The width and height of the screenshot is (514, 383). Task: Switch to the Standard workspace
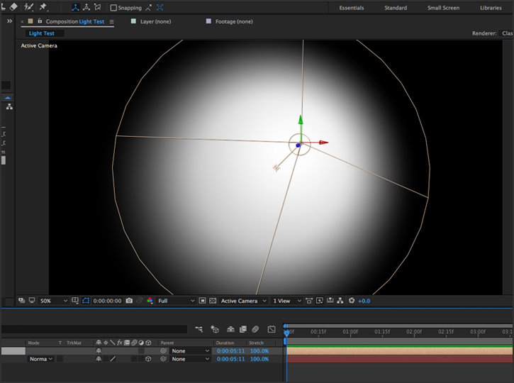point(396,8)
